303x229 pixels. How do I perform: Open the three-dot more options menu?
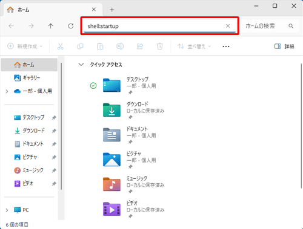click(x=226, y=47)
